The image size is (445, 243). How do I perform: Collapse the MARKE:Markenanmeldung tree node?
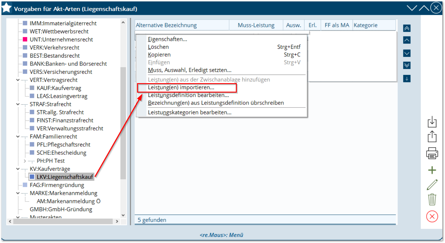point(18,193)
